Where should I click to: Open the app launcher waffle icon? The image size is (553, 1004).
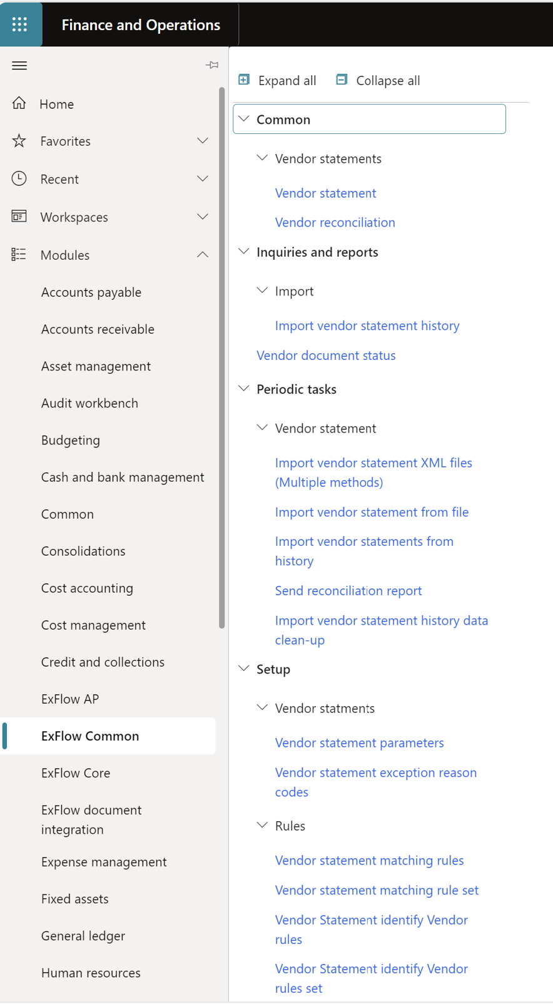click(20, 24)
